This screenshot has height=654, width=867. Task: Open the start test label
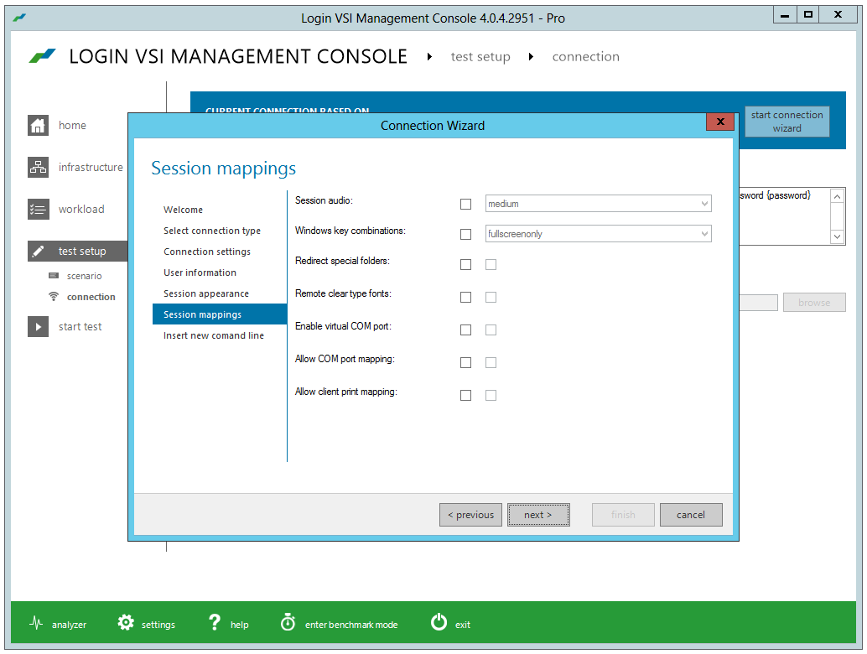point(80,327)
